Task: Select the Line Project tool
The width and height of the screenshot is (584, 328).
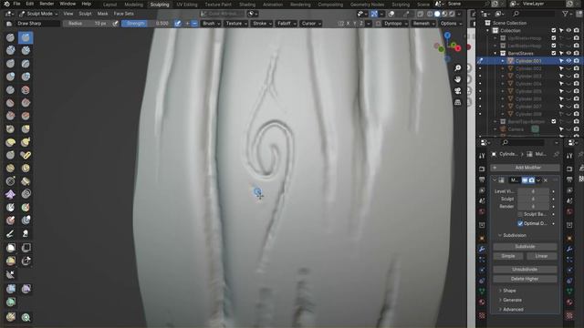Action: (10, 274)
